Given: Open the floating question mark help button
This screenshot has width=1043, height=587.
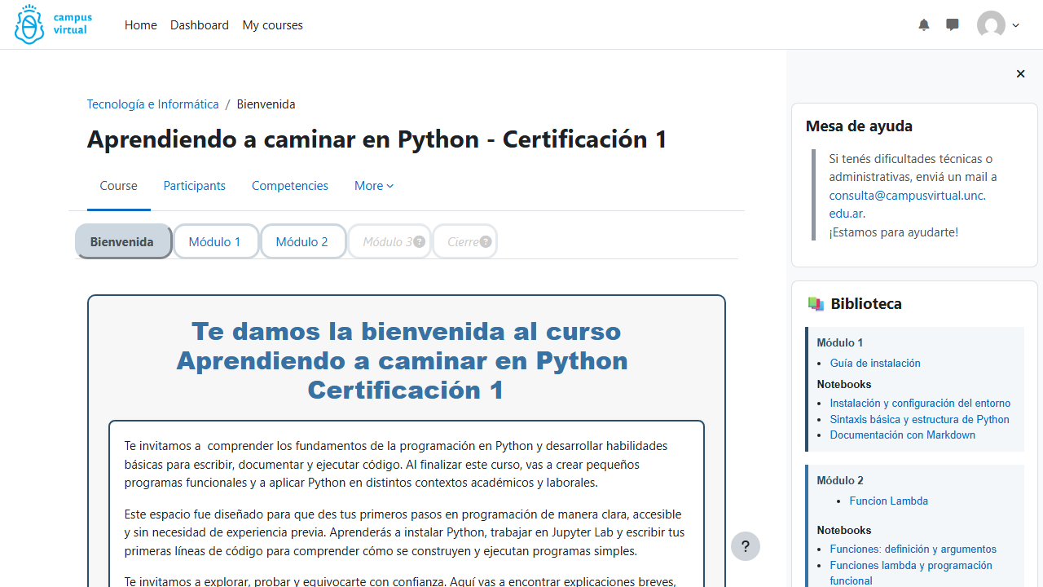Looking at the screenshot, I should (x=746, y=546).
